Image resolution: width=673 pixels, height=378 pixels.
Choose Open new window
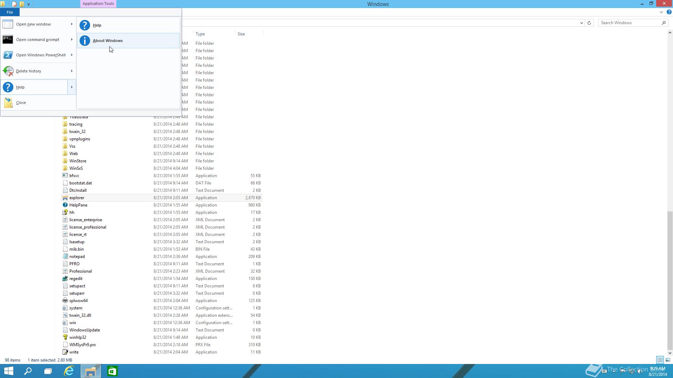click(x=34, y=24)
